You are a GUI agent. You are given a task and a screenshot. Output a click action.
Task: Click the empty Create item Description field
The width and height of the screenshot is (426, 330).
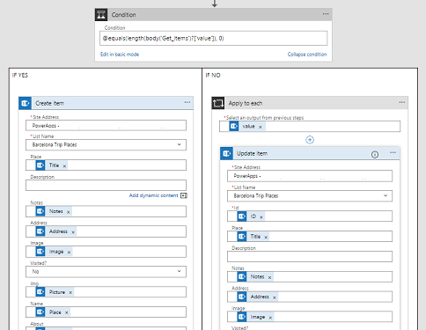(x=106, y=186)
